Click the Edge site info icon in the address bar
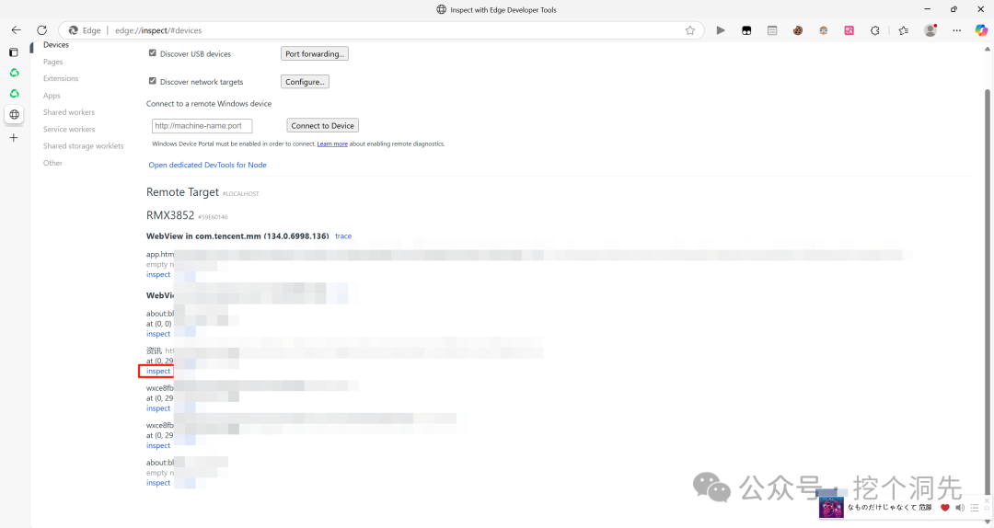 coord(74,30)
